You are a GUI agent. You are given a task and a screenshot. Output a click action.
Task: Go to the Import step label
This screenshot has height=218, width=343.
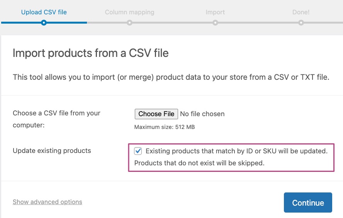pos(215,12)
